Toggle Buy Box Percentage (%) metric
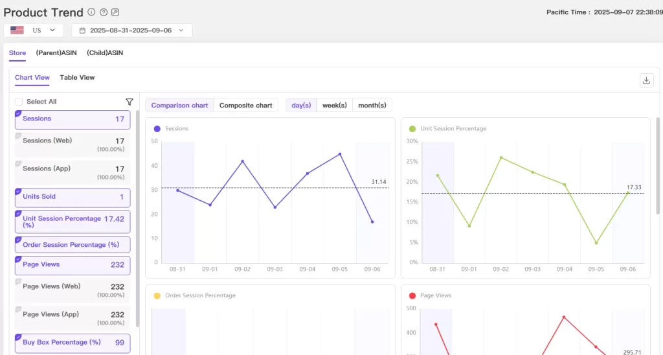The width and height of the screenshot is (663, 355). tap(73, 343)
